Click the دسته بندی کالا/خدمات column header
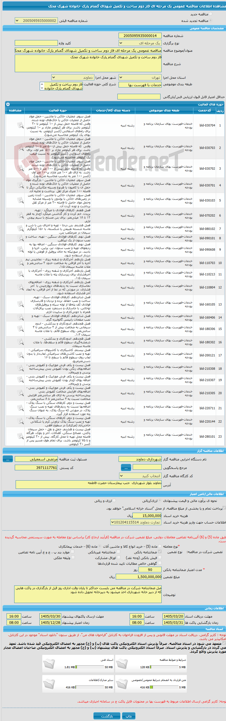Image resolution: width=226 pixels, height=721 pixels. click(x=113, y=110)
